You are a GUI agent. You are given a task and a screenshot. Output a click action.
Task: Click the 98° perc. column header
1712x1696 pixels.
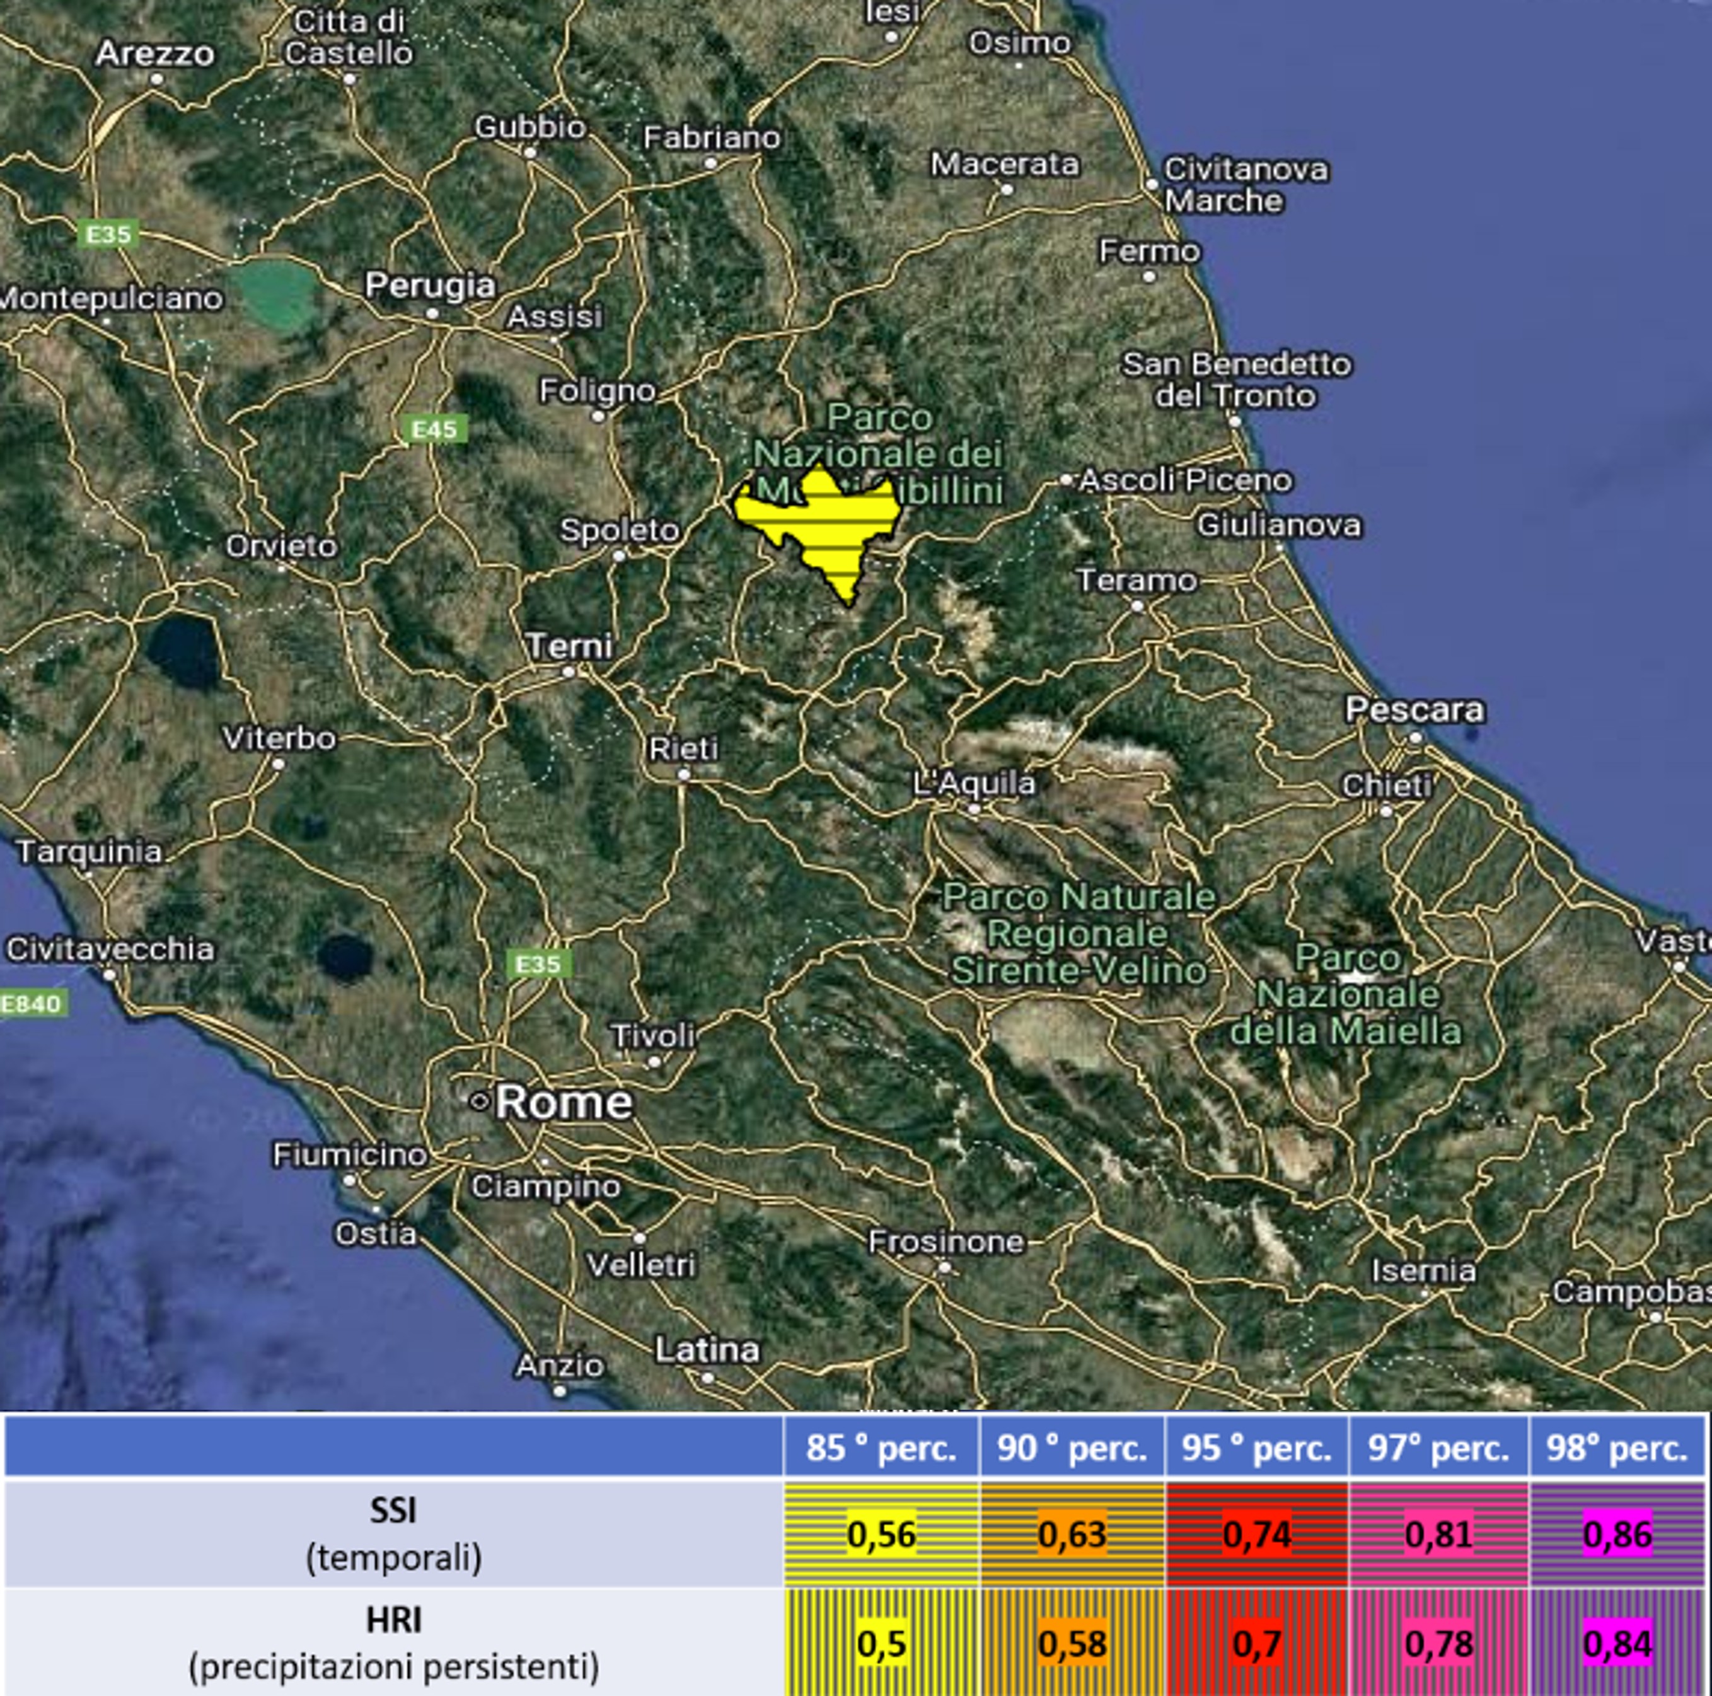point(1617,1448)
